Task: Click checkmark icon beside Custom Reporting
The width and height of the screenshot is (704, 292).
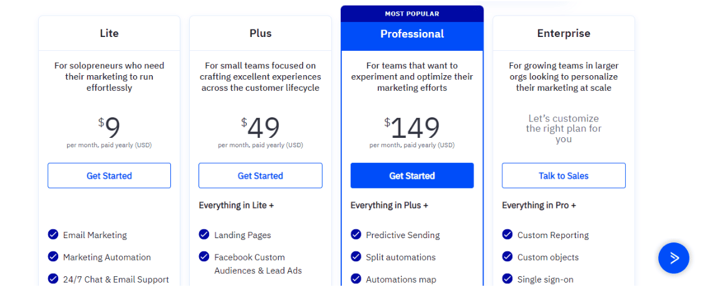Action: coord(507,234)
